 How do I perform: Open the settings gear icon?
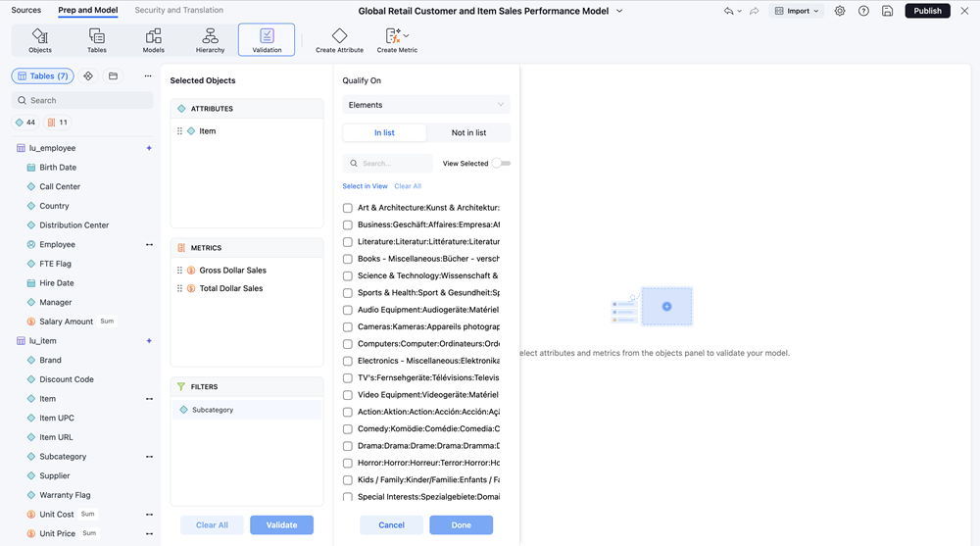[x=840, y=11]
